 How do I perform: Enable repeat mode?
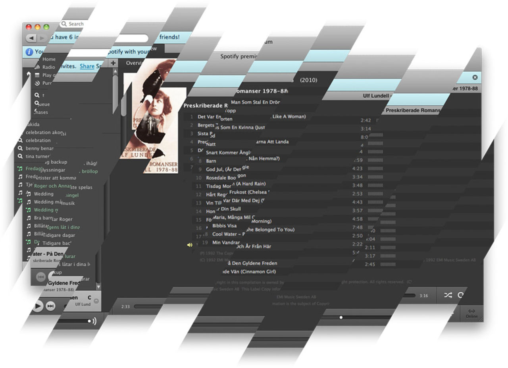(461, 295)
